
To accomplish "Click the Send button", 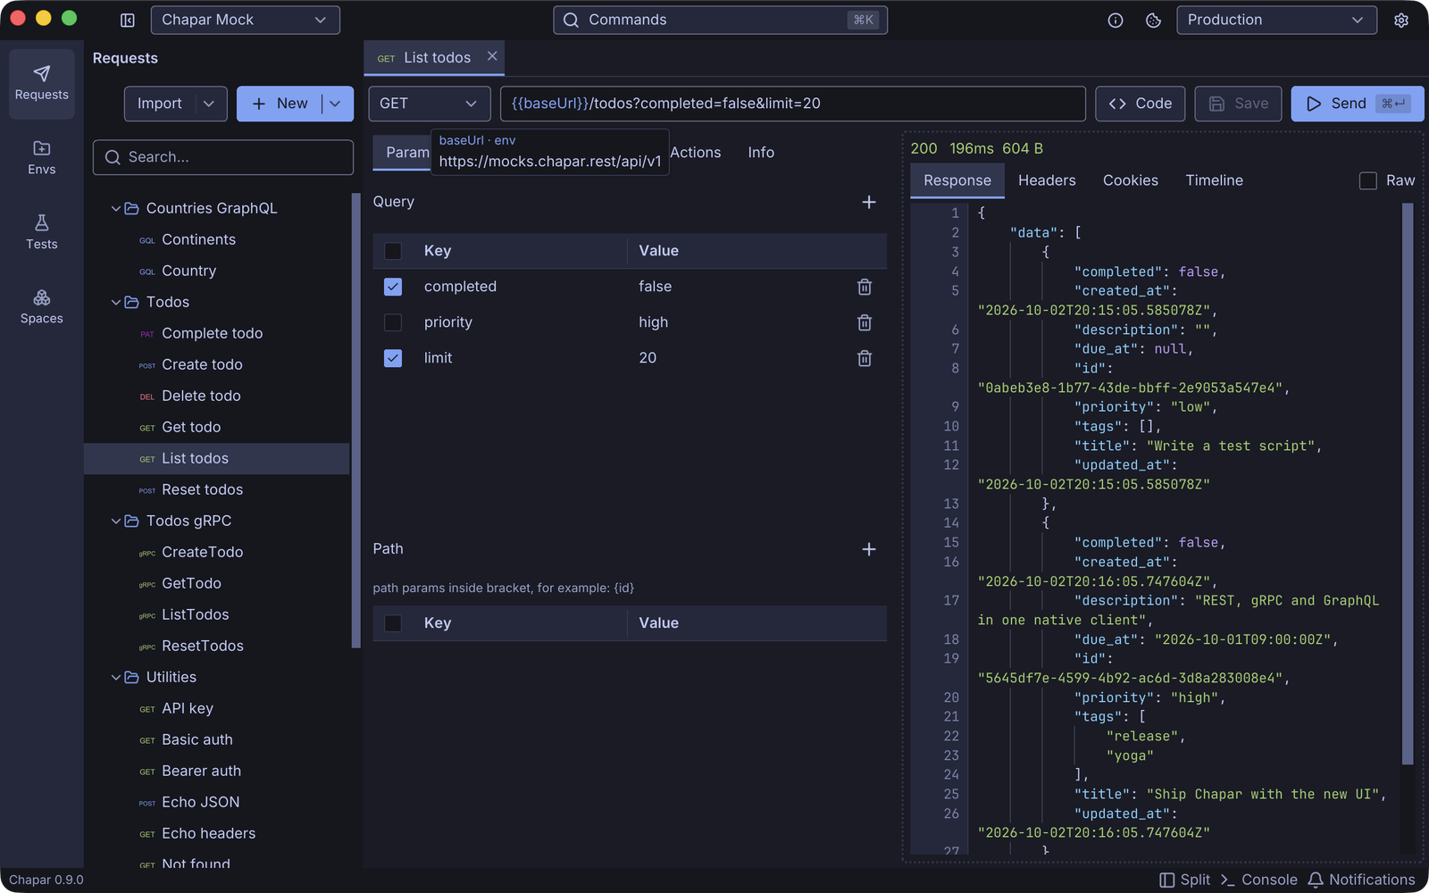I will (x=1357, y=104).
